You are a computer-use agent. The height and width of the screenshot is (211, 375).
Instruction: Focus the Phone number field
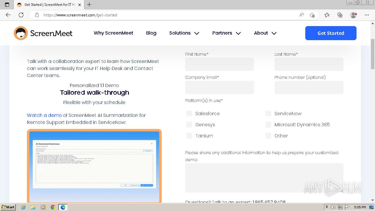tap(309, 87)
